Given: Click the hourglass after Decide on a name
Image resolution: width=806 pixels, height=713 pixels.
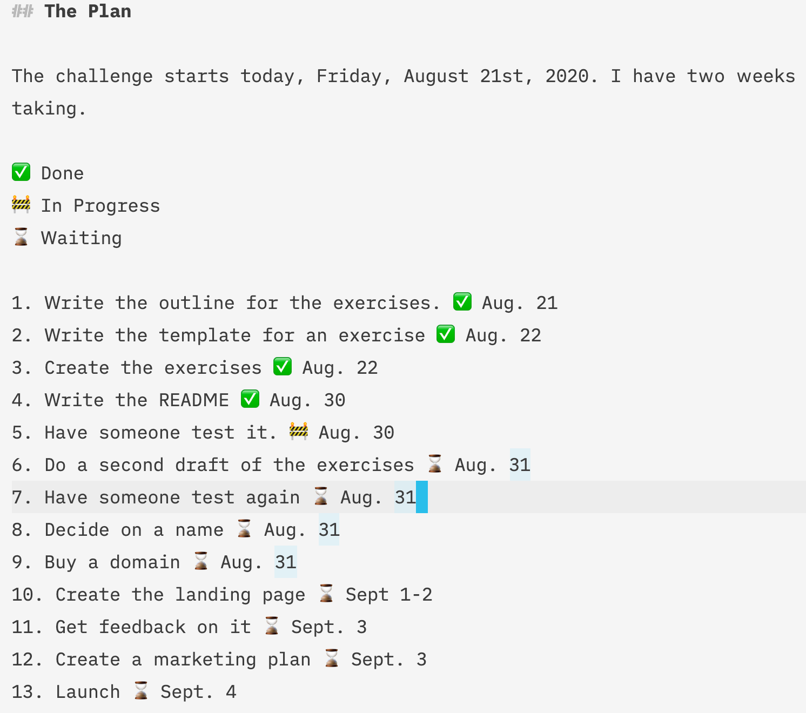Looking at the screenshot, I should [244, 528].
